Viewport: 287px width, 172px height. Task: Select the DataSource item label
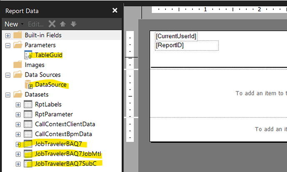[x=51, y=85]
